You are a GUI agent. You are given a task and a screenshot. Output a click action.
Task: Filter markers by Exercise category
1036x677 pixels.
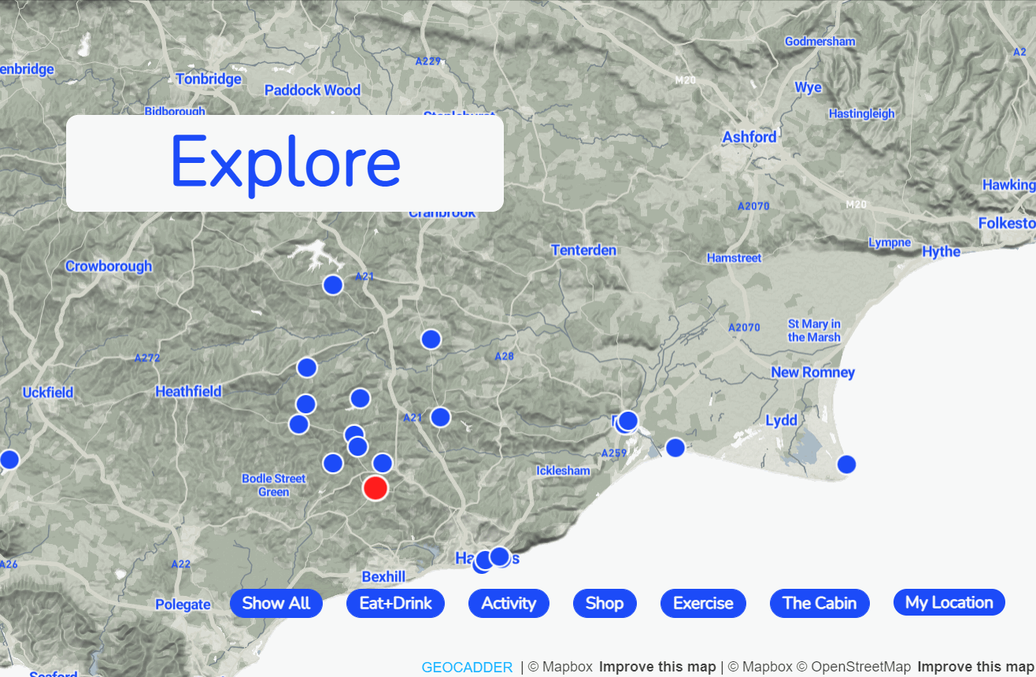[x=703, y=604]
